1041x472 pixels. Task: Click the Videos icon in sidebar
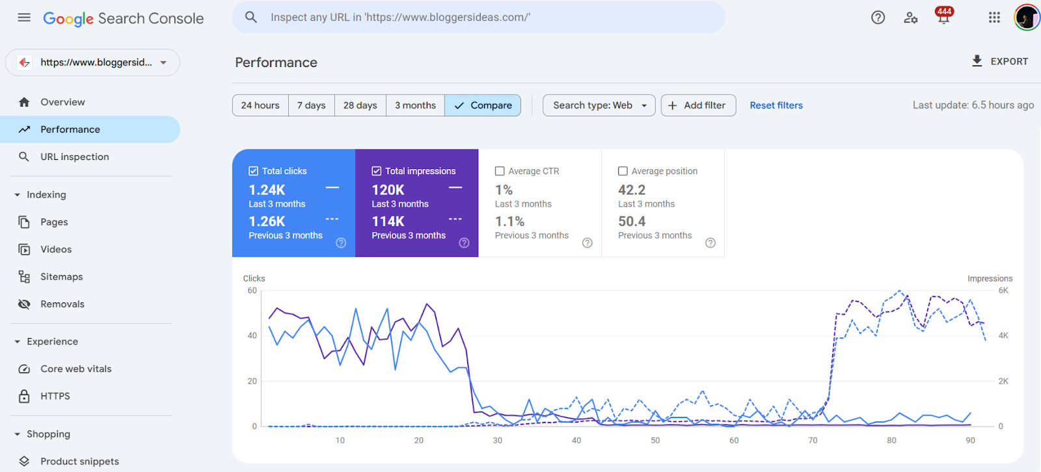24,250
